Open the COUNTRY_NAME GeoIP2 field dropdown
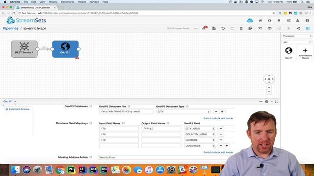Image resolution: width=314 pixels, height=176 pixels. (x=199, y=134)
